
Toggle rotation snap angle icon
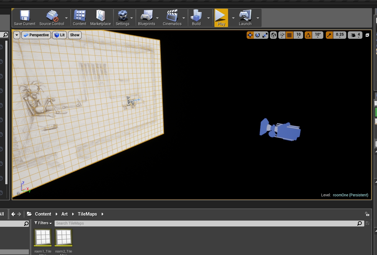308,35
